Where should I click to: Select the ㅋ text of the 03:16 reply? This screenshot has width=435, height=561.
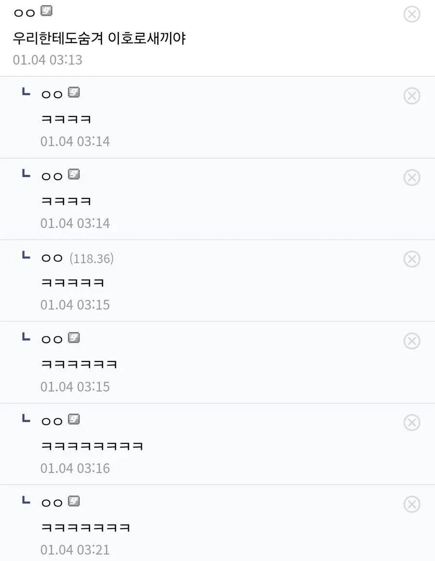coord(92,446)
